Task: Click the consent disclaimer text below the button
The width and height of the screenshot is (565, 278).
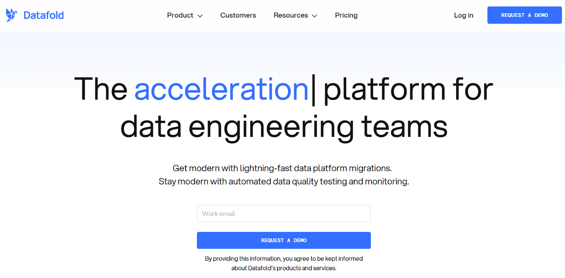Action: [x=284, y=263]
